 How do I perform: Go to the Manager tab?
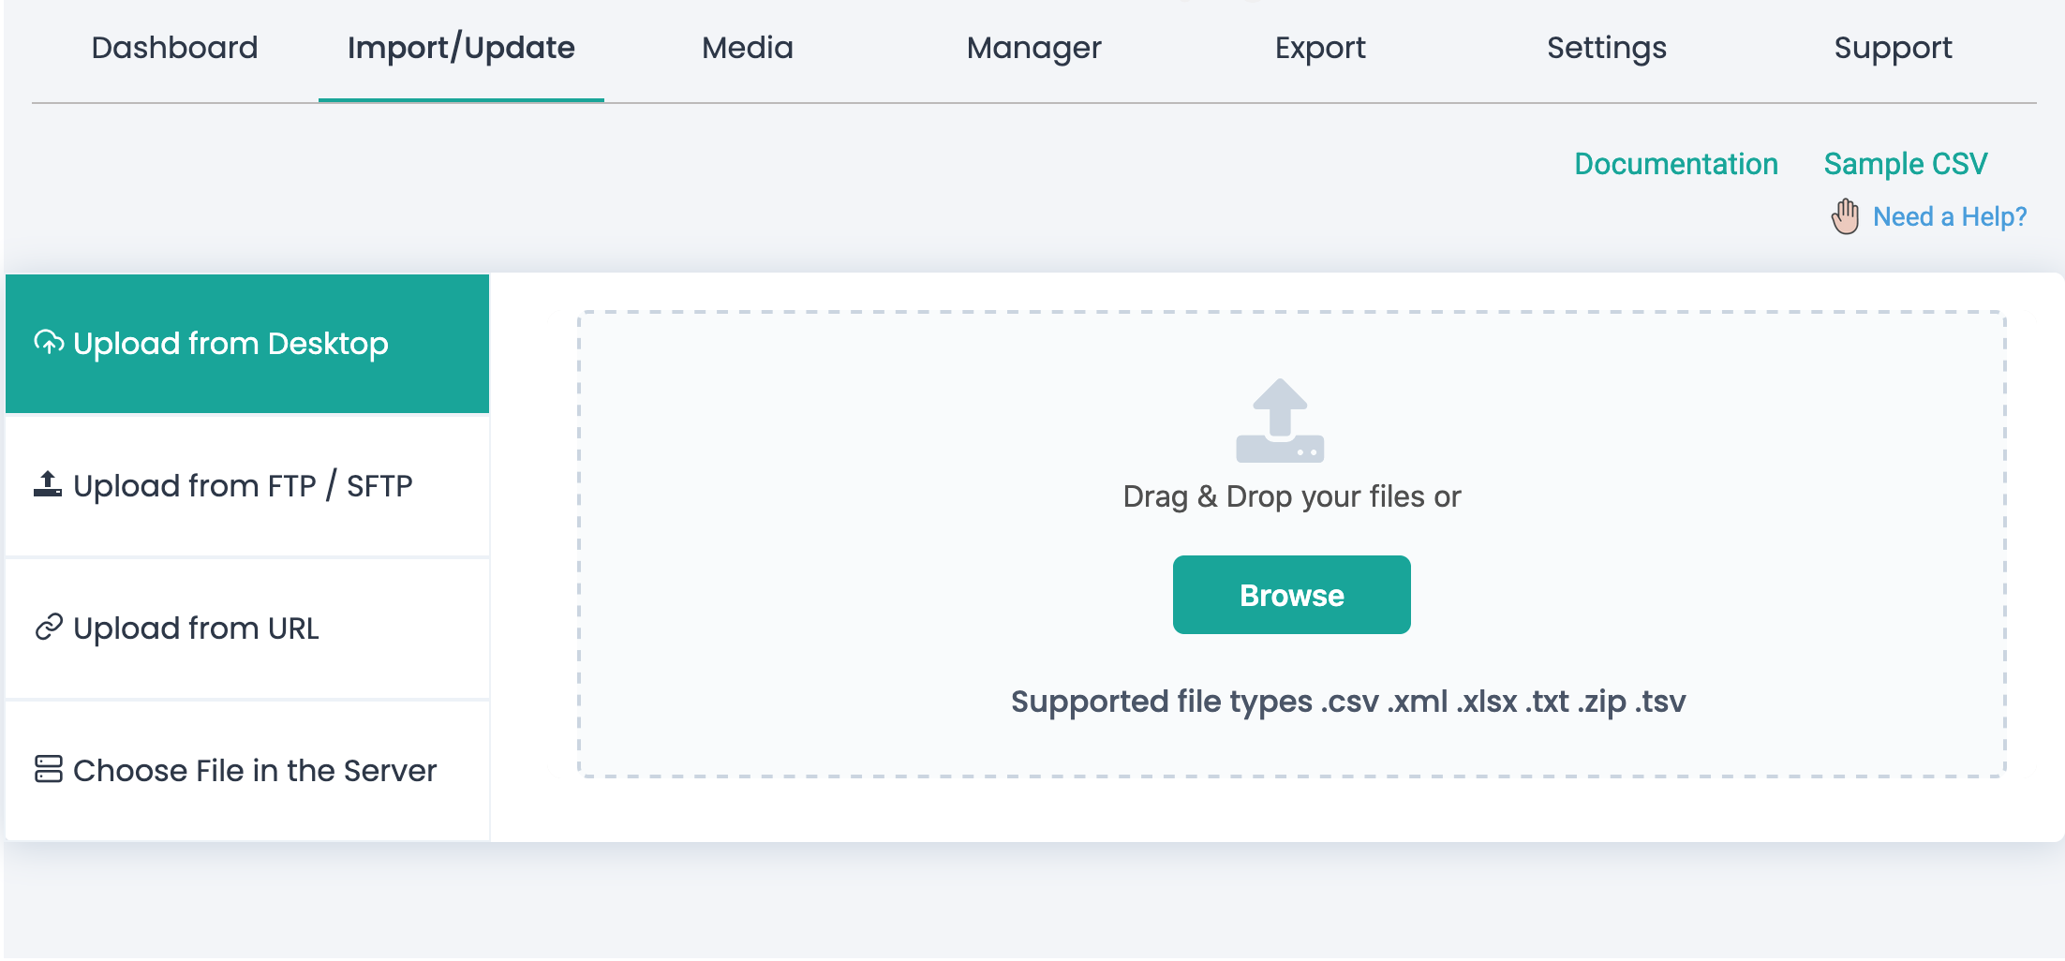[x=1034, y=48]
